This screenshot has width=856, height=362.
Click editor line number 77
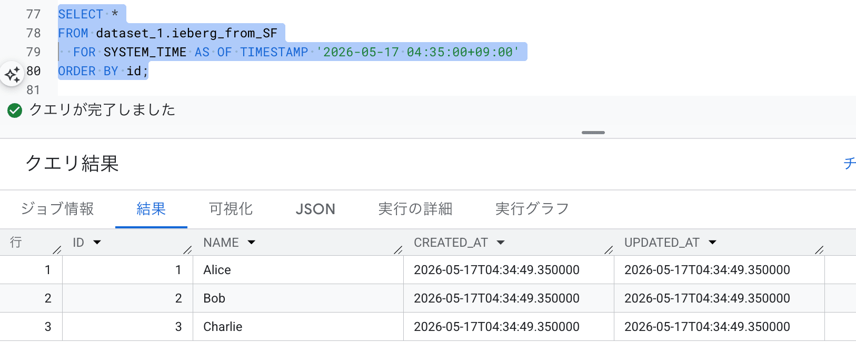coord(33,14)
